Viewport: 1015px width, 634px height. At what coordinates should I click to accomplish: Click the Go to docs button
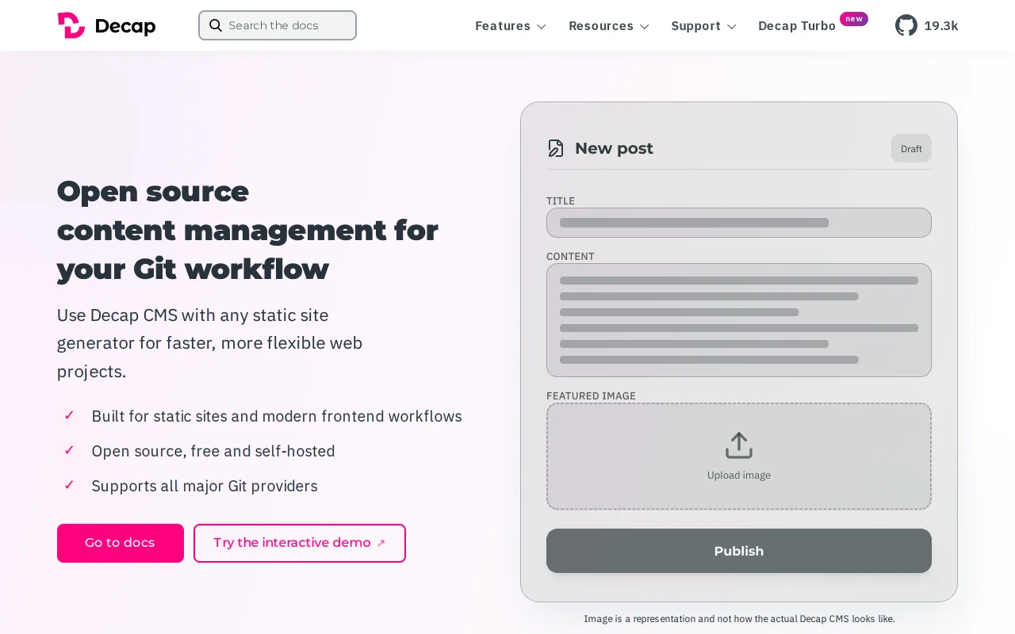(121, 543)
